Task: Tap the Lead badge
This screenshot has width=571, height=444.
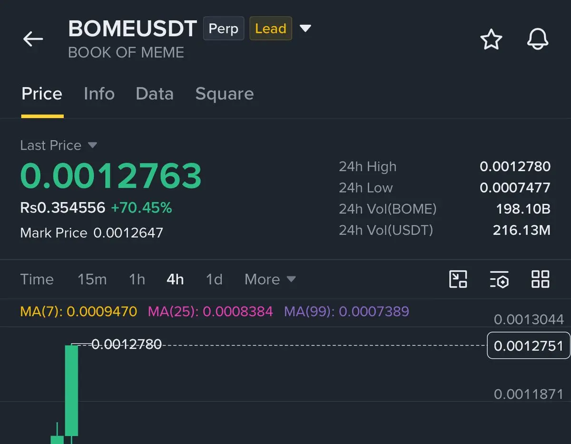Action: pos(271,29)
